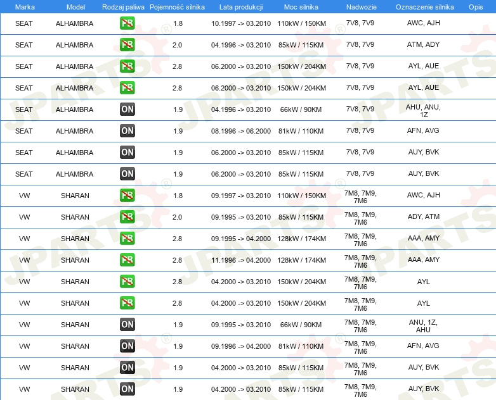Image resolution: width=496 pixels, height=400 pixels.
Task: Click petrol icon in Sharan 09.1995 -> 04.2000 row
Action: (x=127, y=239)
